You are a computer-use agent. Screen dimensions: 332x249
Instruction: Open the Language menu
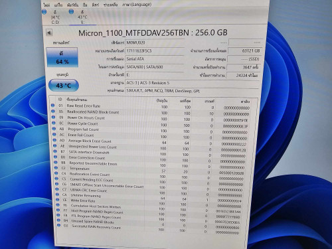(137, 5)
